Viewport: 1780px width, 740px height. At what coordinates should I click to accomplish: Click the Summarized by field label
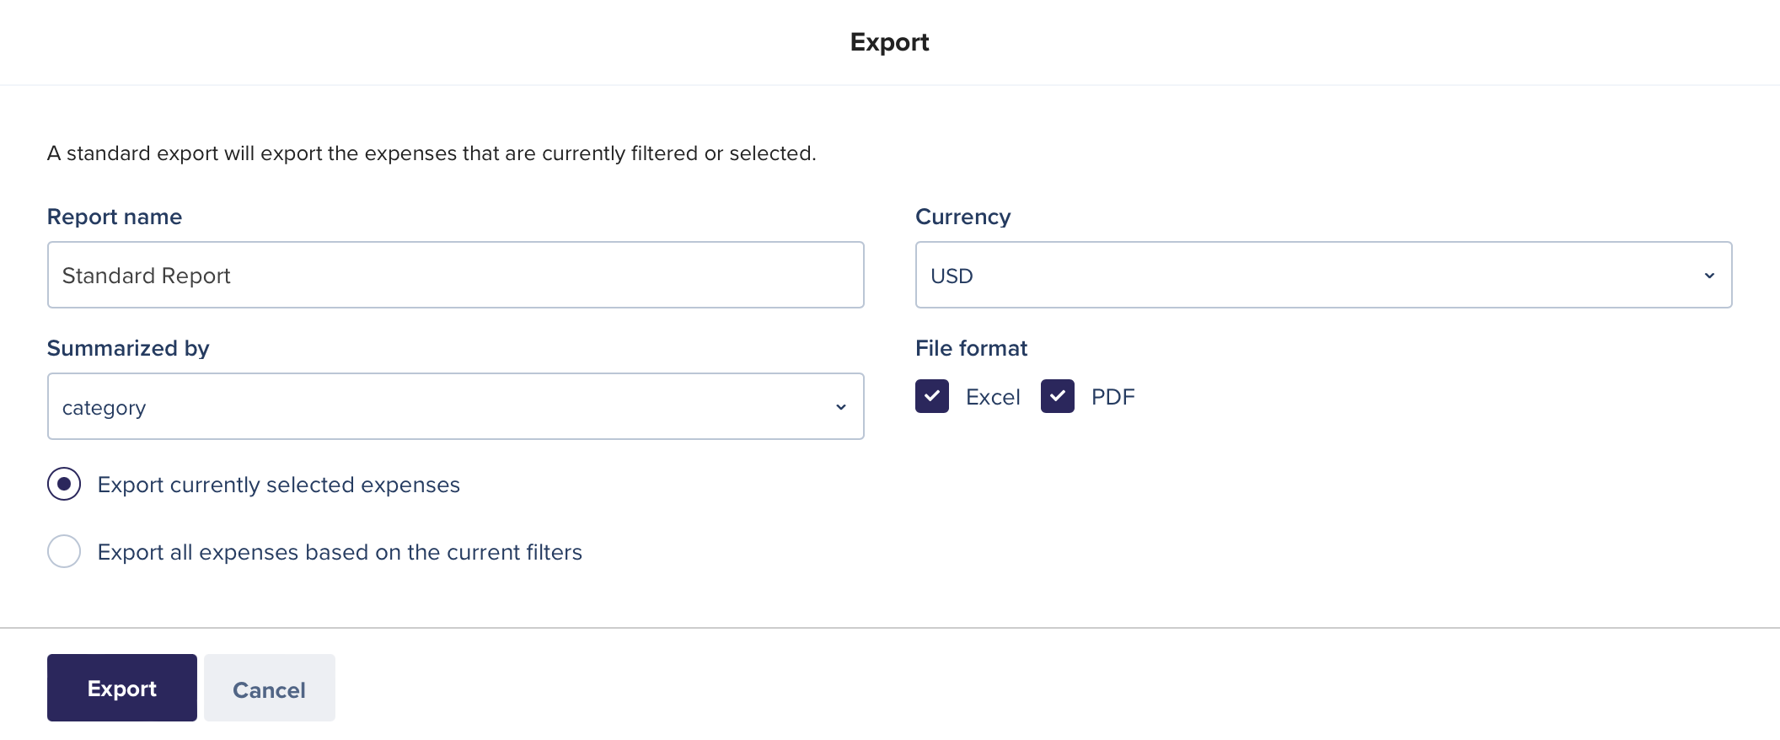pos(128,348)
